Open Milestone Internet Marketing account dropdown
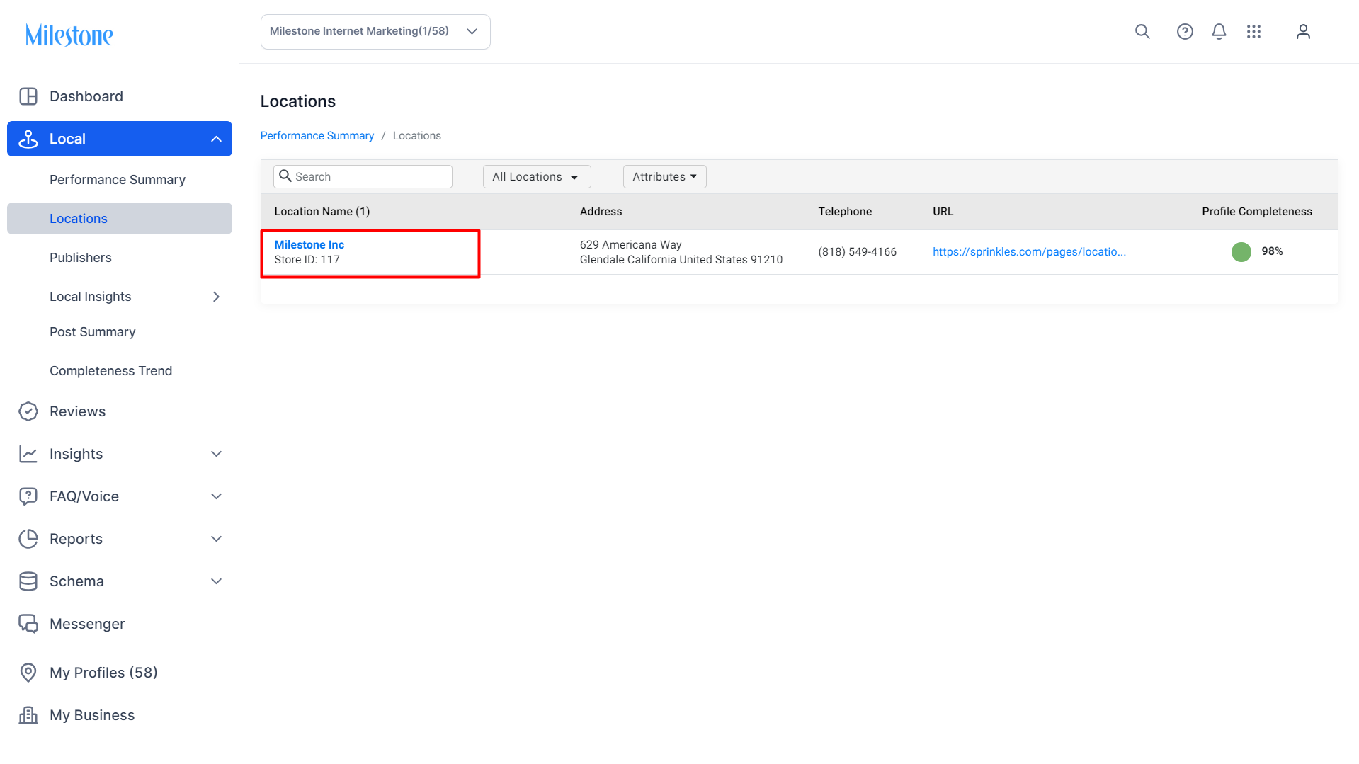The image size is (1359, 764). point(375,32)
